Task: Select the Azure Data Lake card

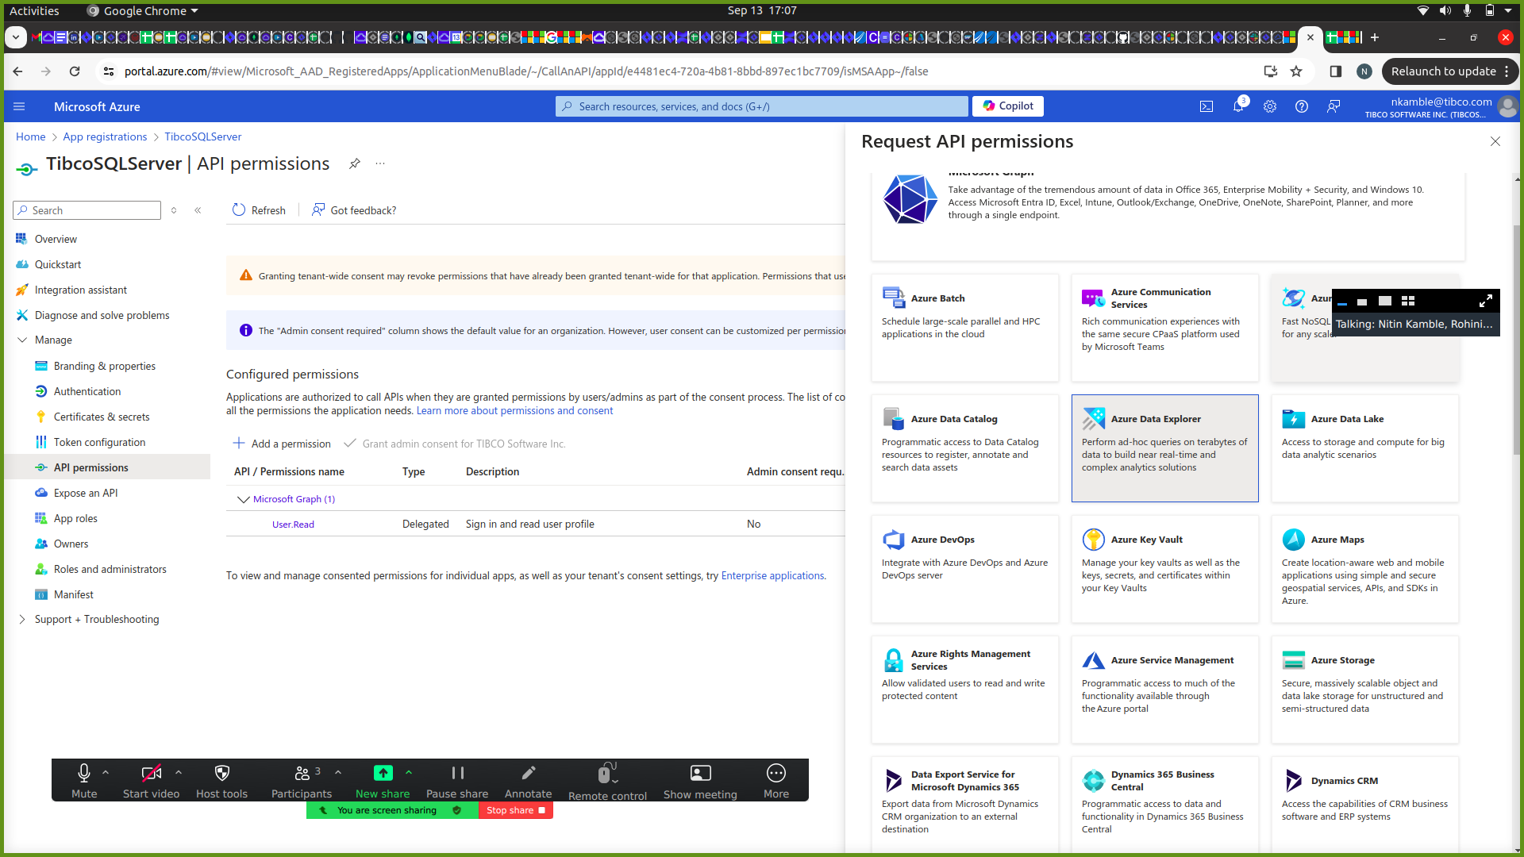Action: pyautogui.click(x=1365, y=448)
